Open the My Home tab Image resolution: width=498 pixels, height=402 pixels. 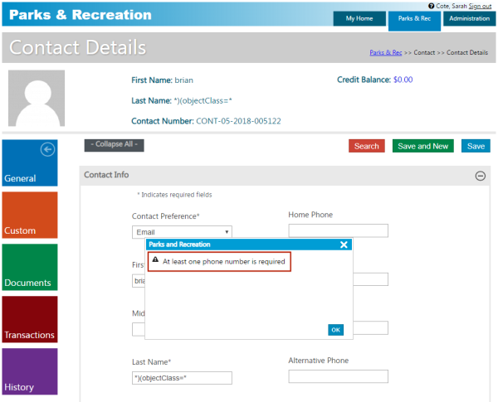tap(359, 19)
